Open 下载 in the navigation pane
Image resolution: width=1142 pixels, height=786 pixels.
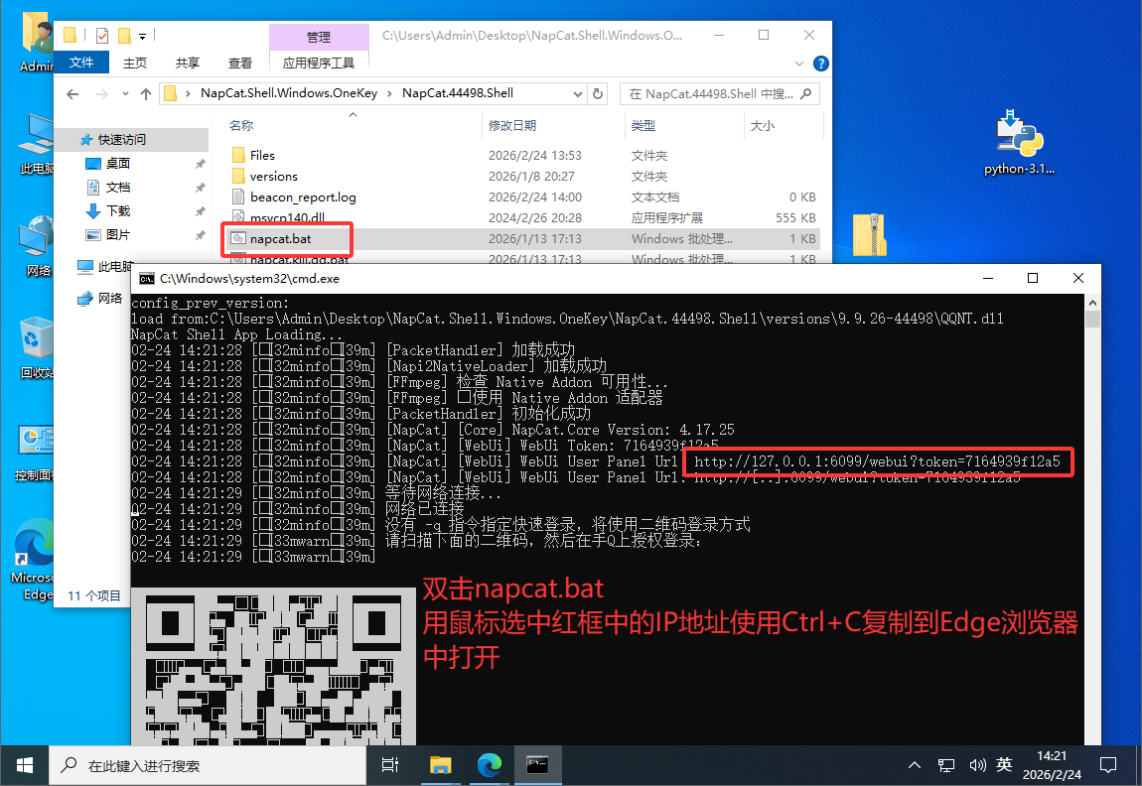pos(118,211)
